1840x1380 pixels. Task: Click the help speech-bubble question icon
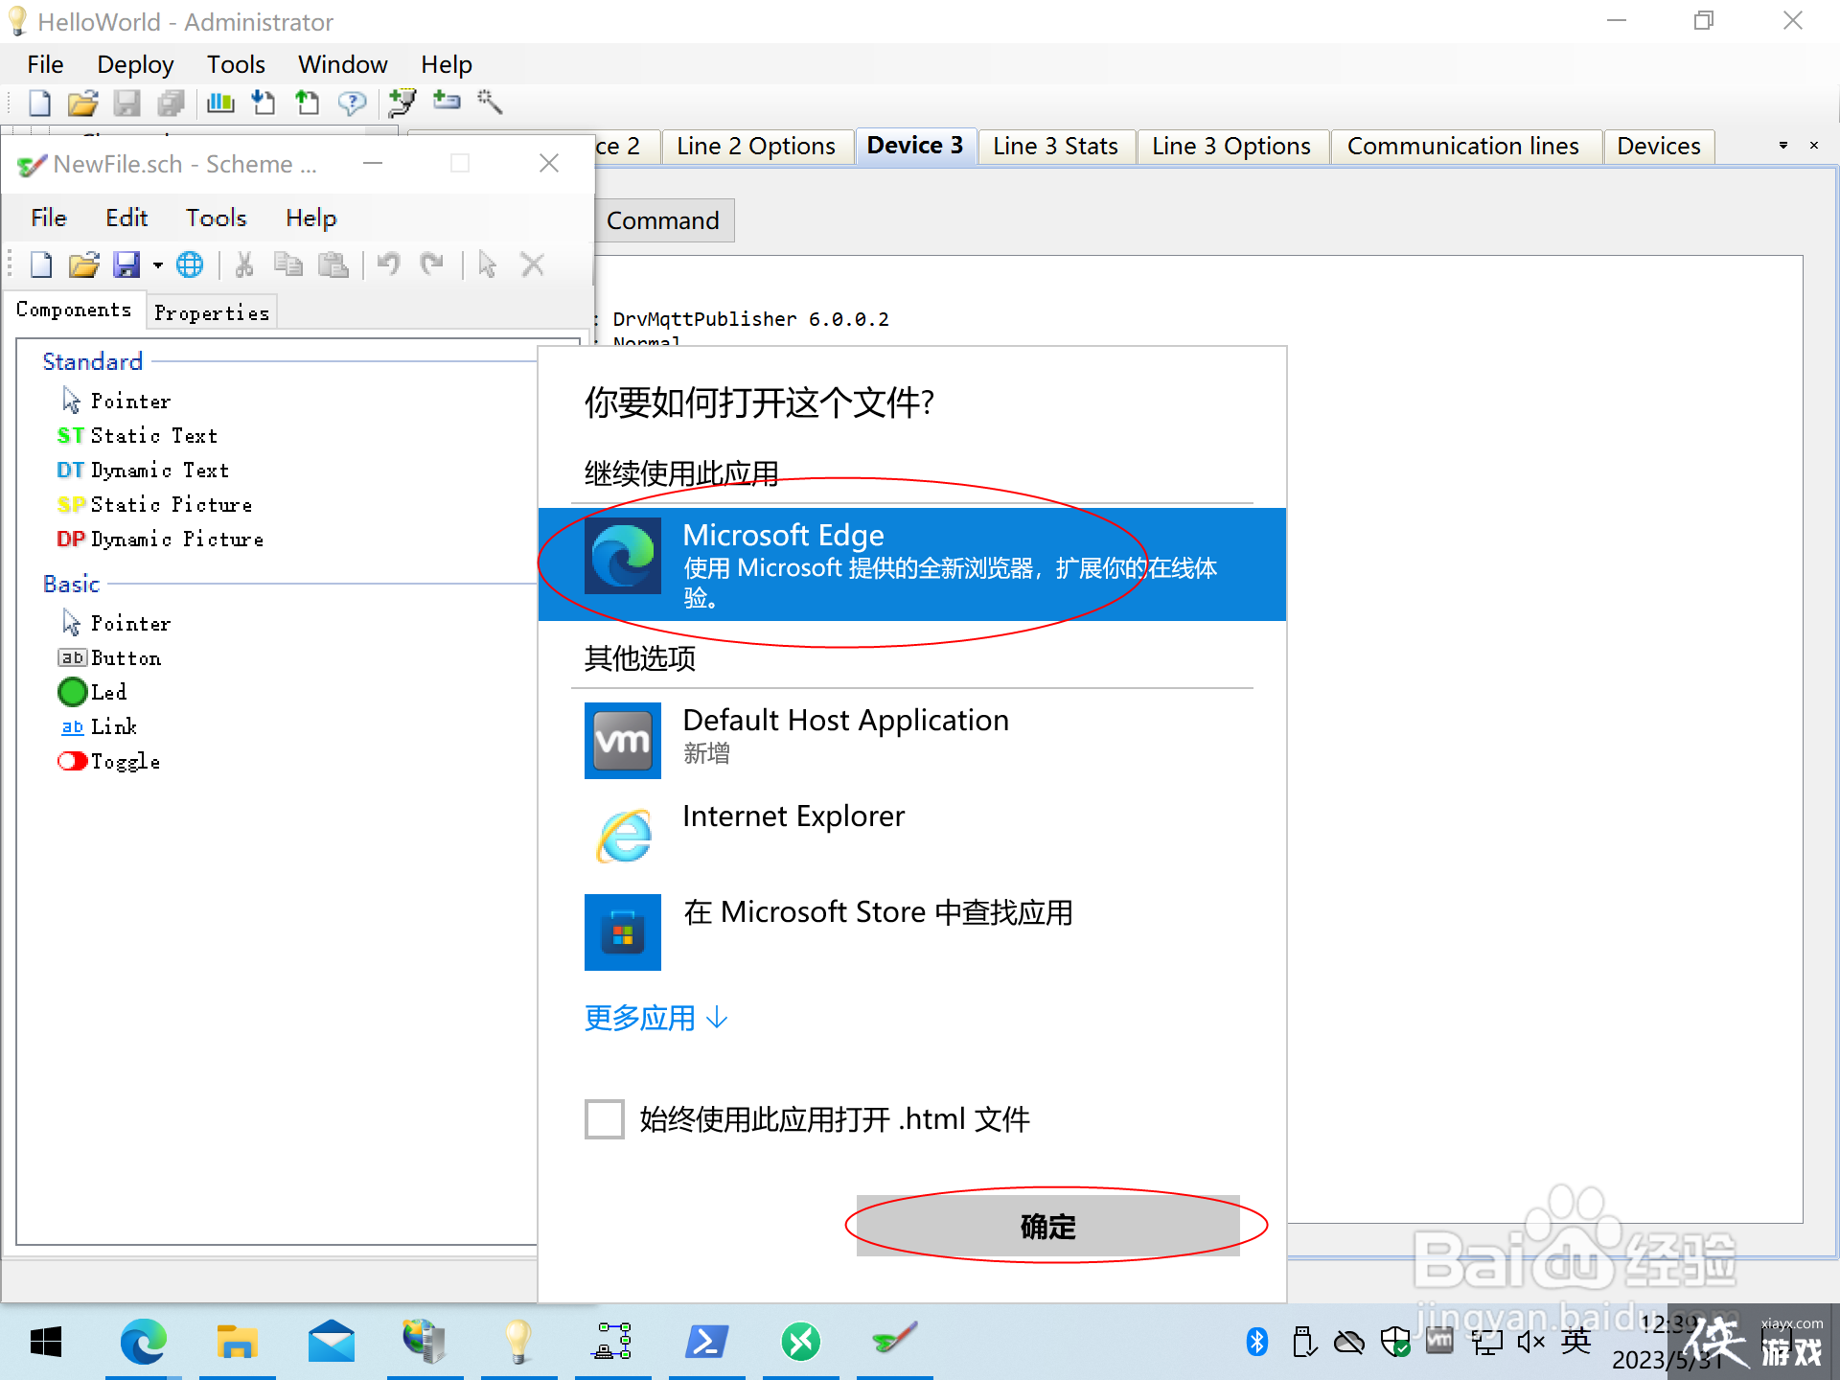(x=352, y=103)
